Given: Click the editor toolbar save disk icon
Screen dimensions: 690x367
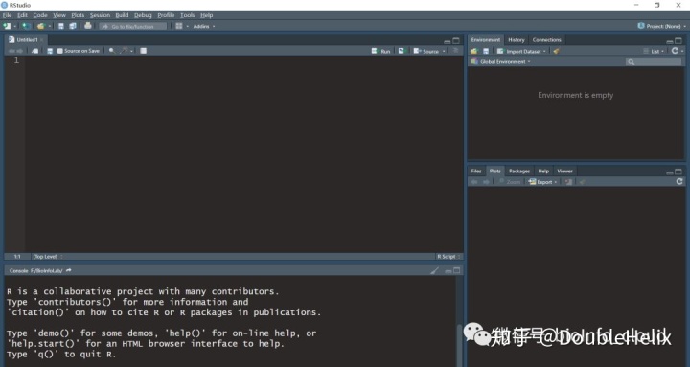Looking at the screenshot, I should [50, 51].
